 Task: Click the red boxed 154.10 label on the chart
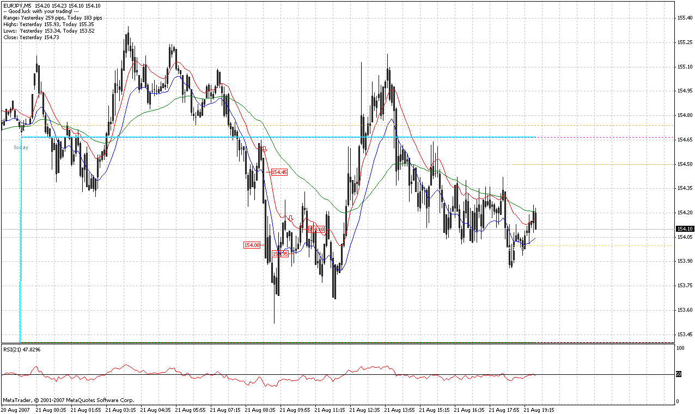(316, 230)
